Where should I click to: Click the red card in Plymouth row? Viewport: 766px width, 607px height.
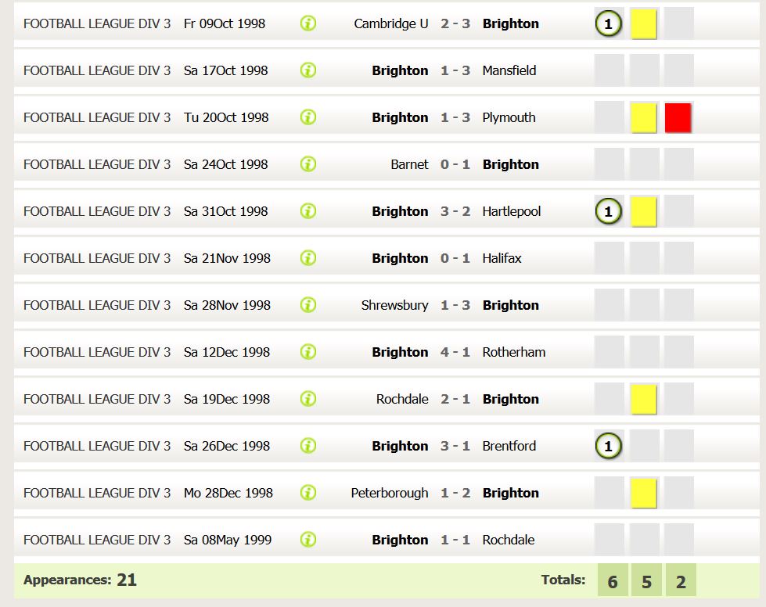coord(678,117)
